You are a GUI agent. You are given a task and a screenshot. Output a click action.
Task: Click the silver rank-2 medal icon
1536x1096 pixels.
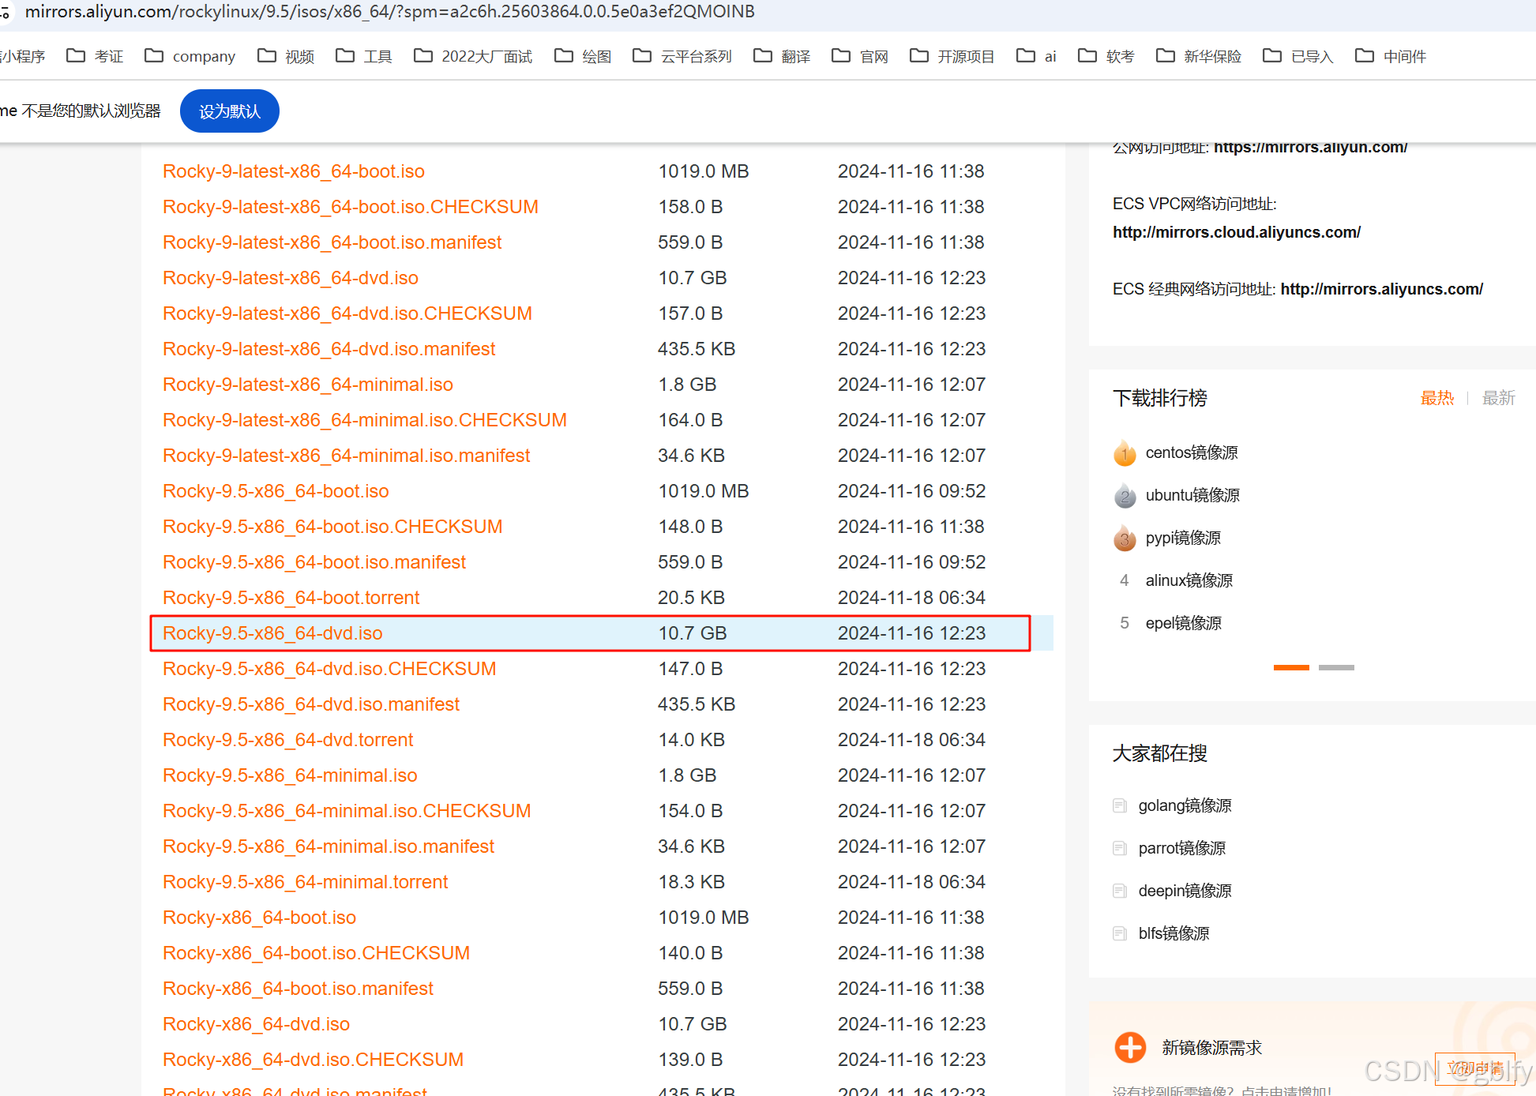pyautogui.click(x=1125, y=496)
